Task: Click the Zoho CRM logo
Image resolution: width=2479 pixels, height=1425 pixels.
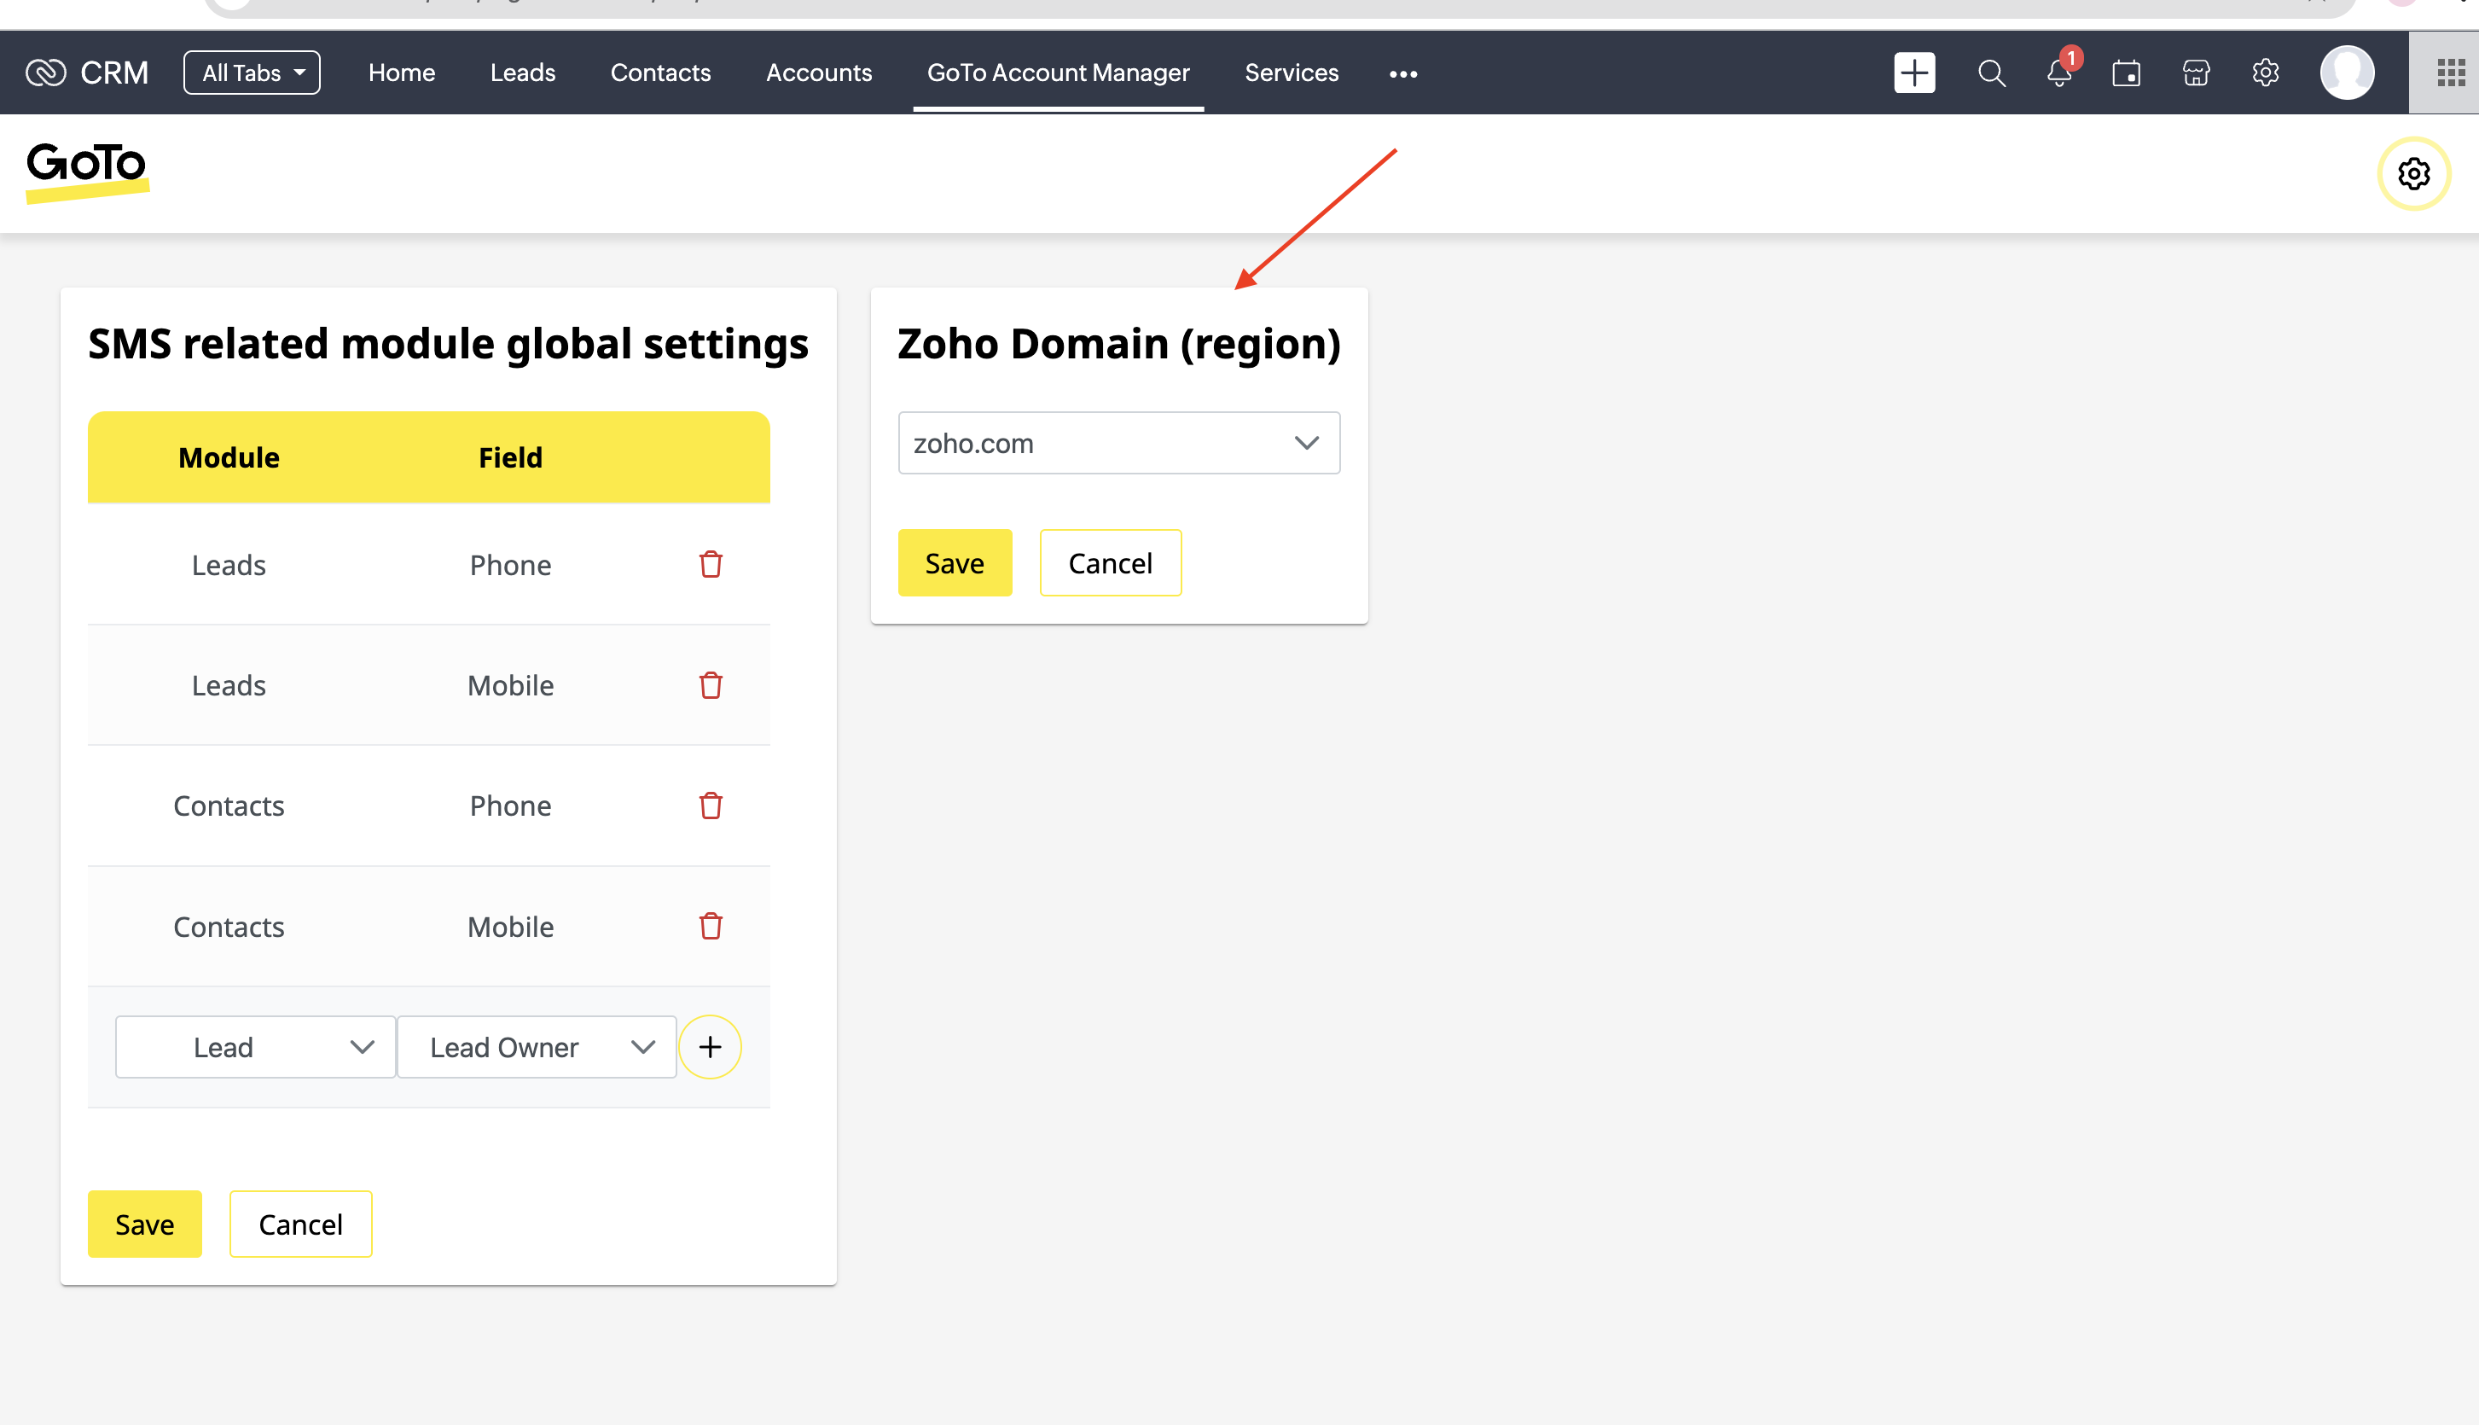Action: [86, 73]
